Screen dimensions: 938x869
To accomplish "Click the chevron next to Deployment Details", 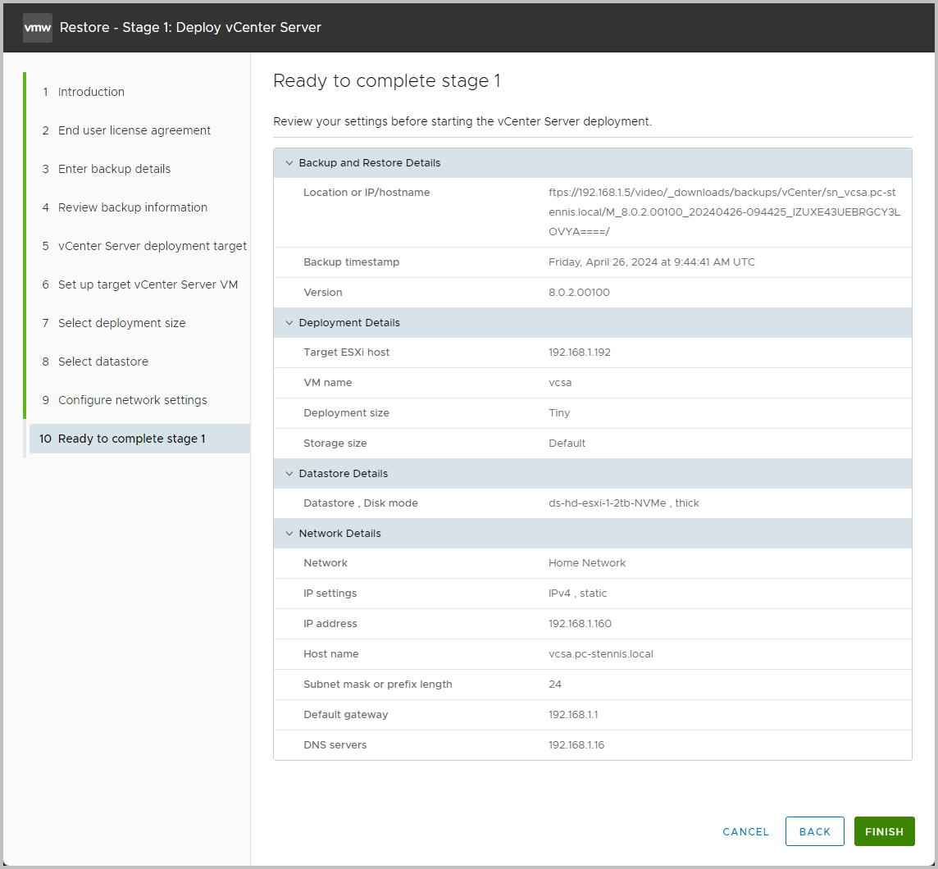I will (289, 322).
